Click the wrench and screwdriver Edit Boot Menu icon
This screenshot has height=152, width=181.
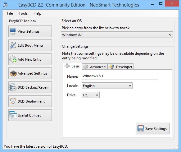pos(13,45)
